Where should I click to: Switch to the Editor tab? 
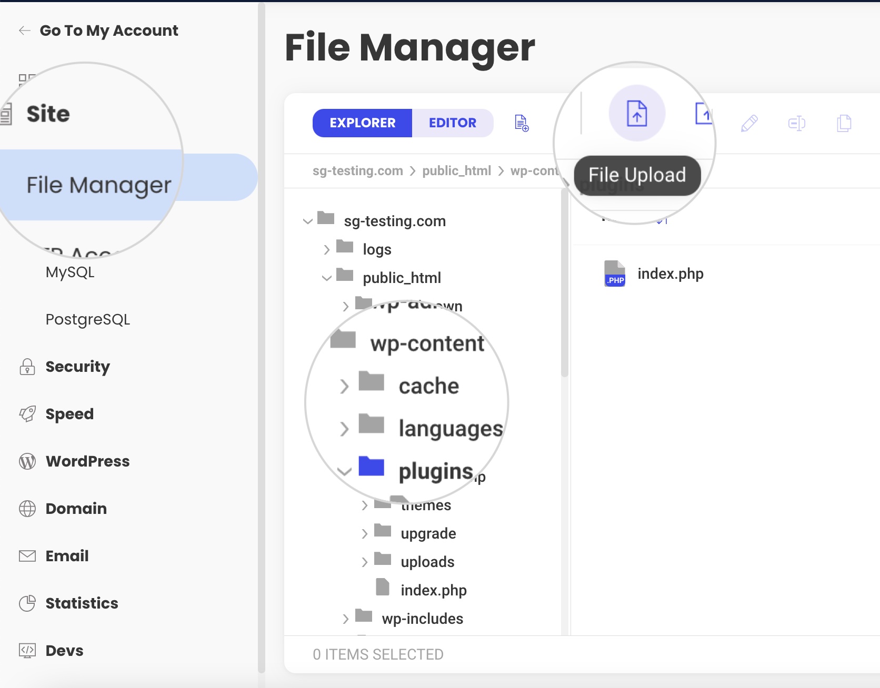click(453, 123)
